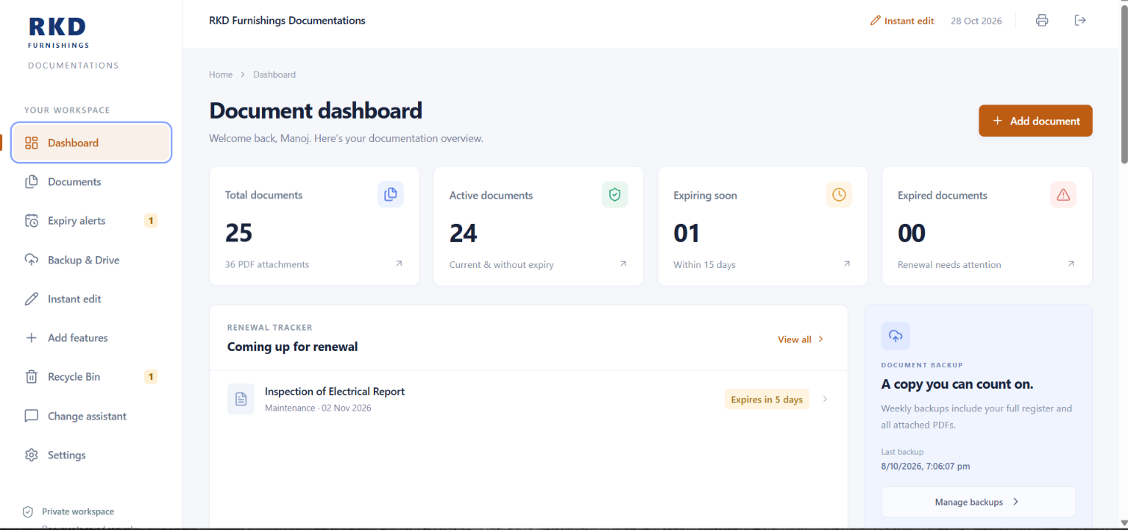Open Change assistant in the sidebar

tap(91, 416)
